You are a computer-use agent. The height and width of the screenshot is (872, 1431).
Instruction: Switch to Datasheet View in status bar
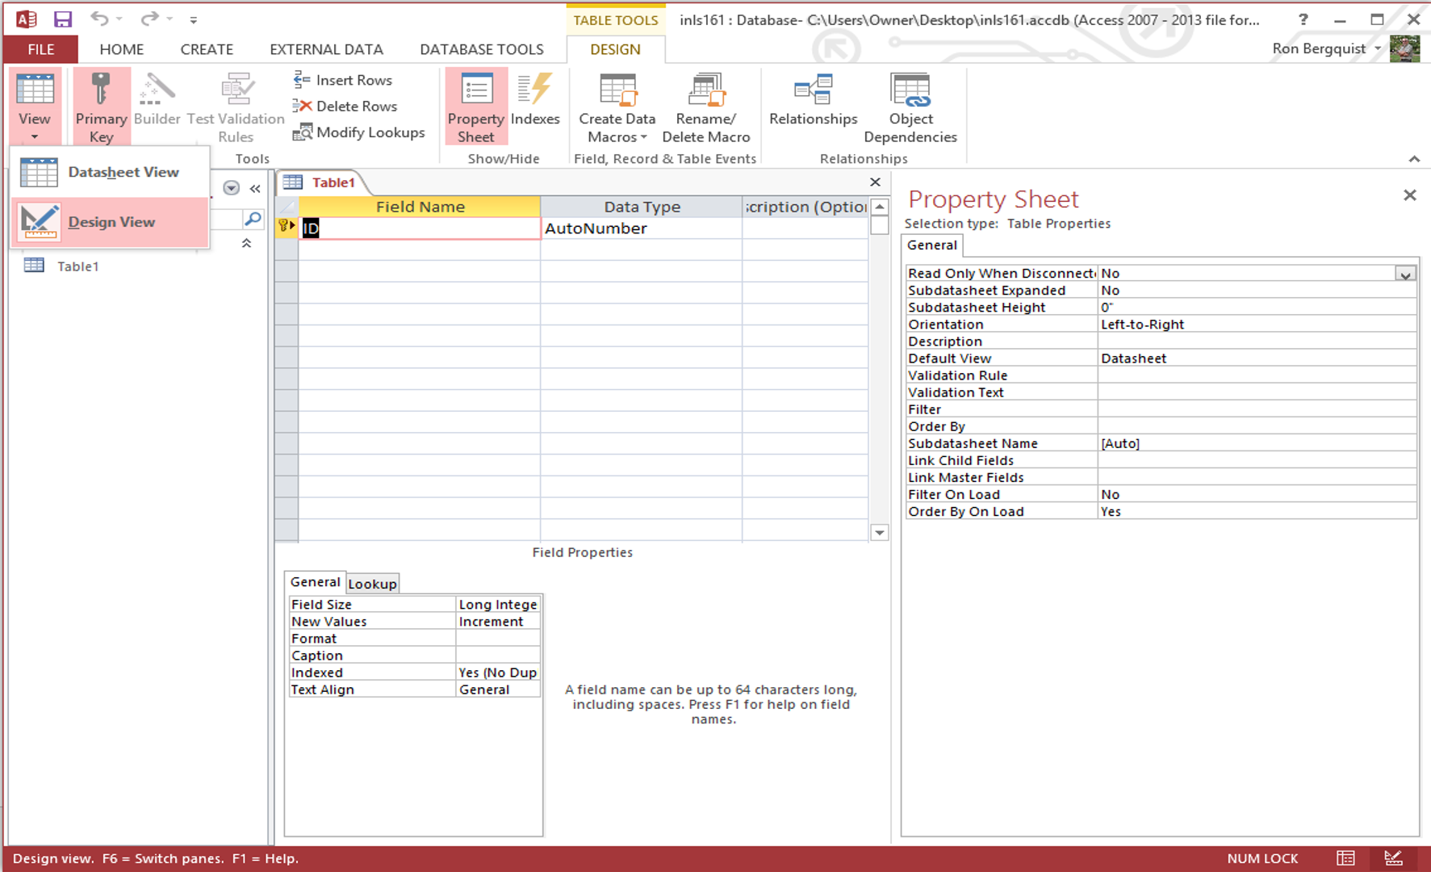(1345, 858)
